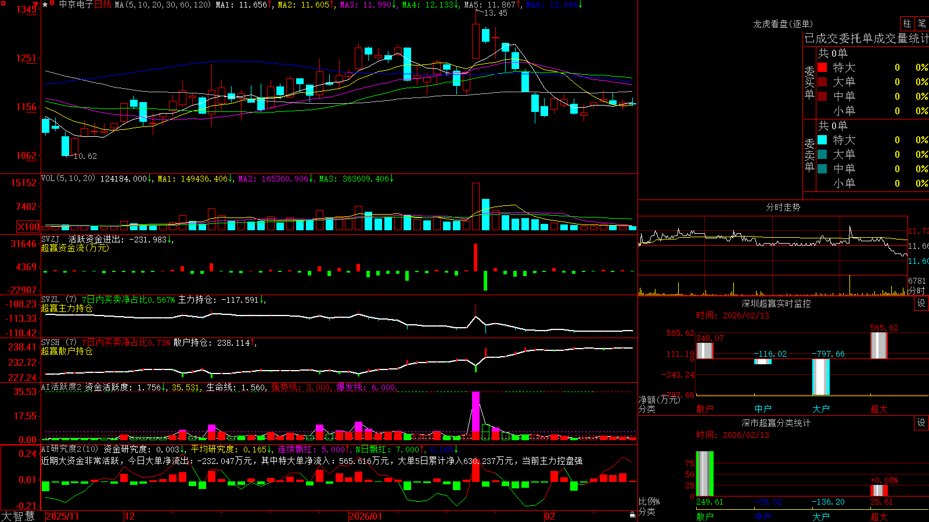Click the 设 settings button of 深市超赢分类统计
The width and height of the screenshot is (929, 522).
[921, 423]
